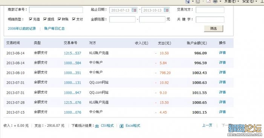264x138 pixels.
Task: Download results in Excel格式
Action: pos(133,126)
